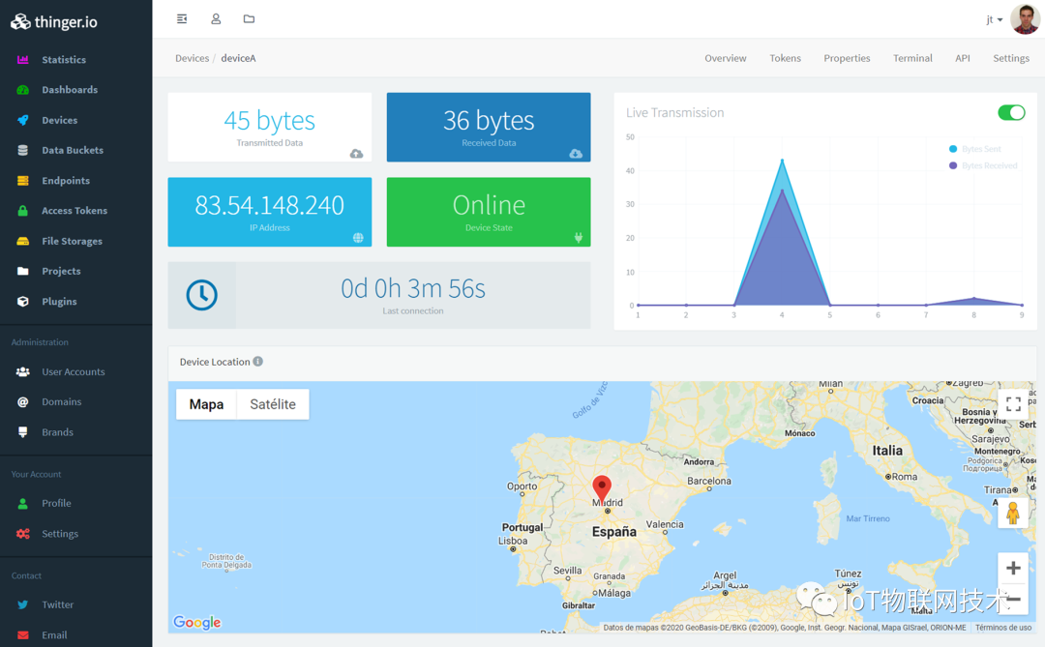The width and height of the screenshot is (1045, 647).
Task: Click the Twitter bird icon
Action: click(22, 605)
